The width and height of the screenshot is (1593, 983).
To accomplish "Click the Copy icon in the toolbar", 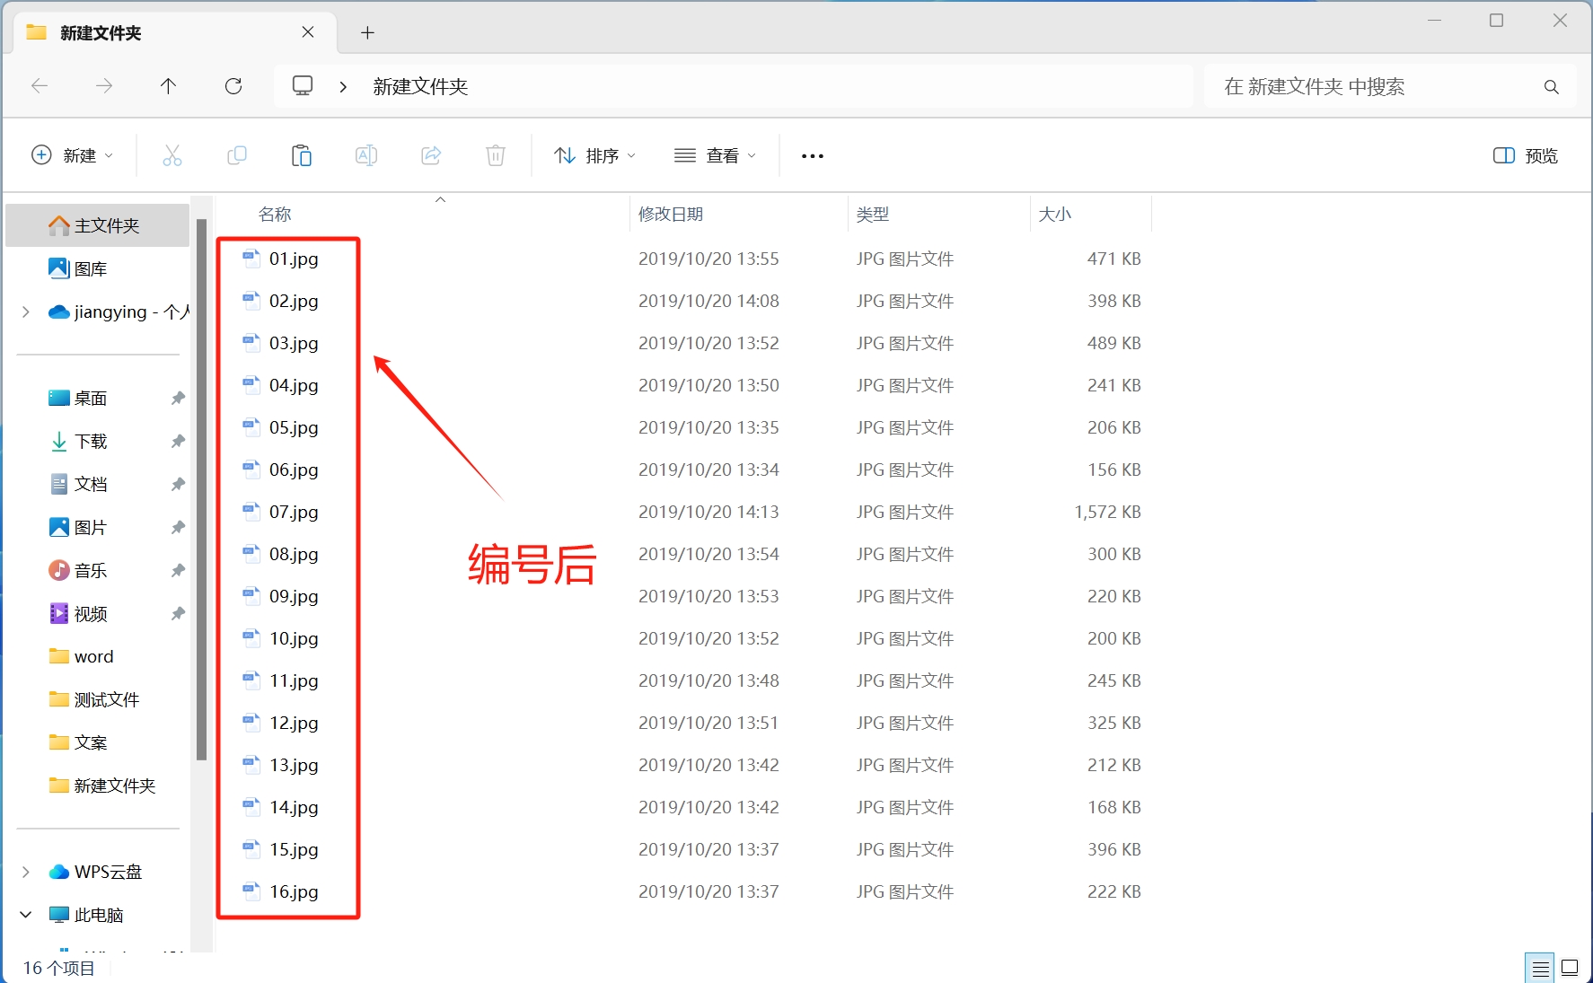I will tap(237, 154).
